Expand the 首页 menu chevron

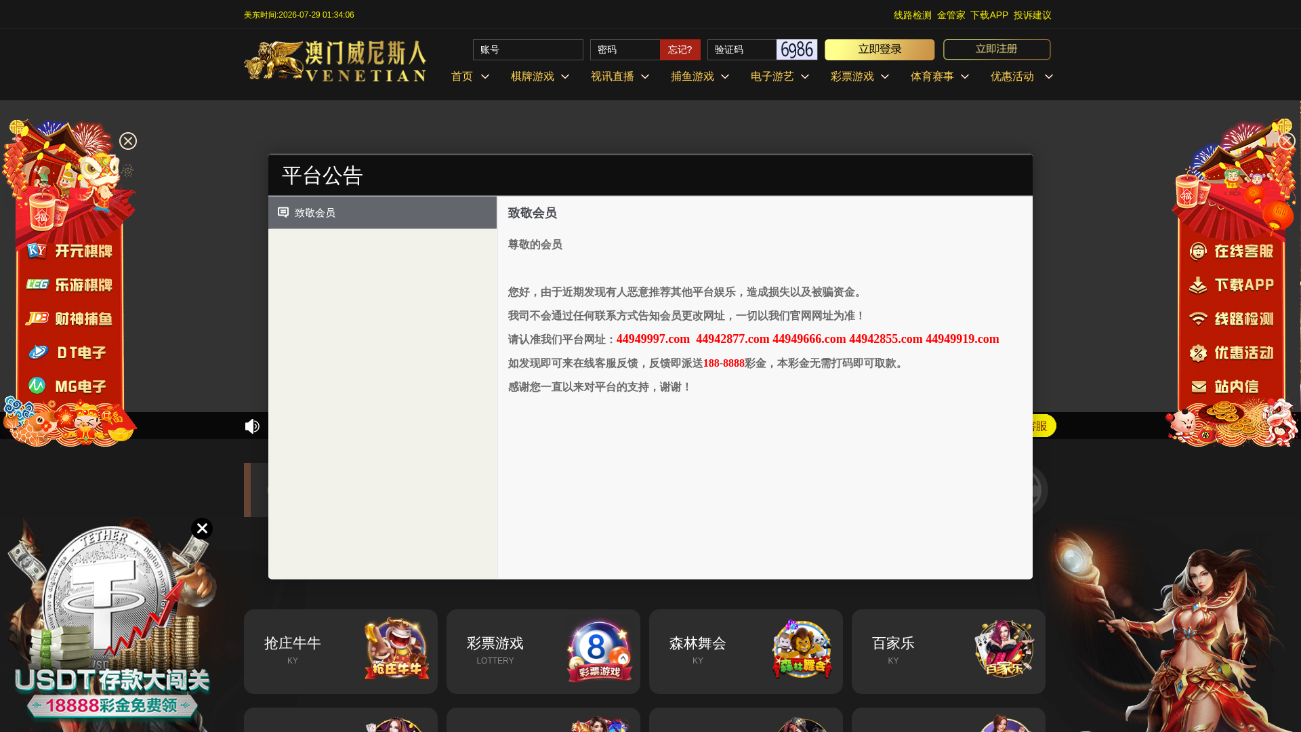(x=485, y=77)
